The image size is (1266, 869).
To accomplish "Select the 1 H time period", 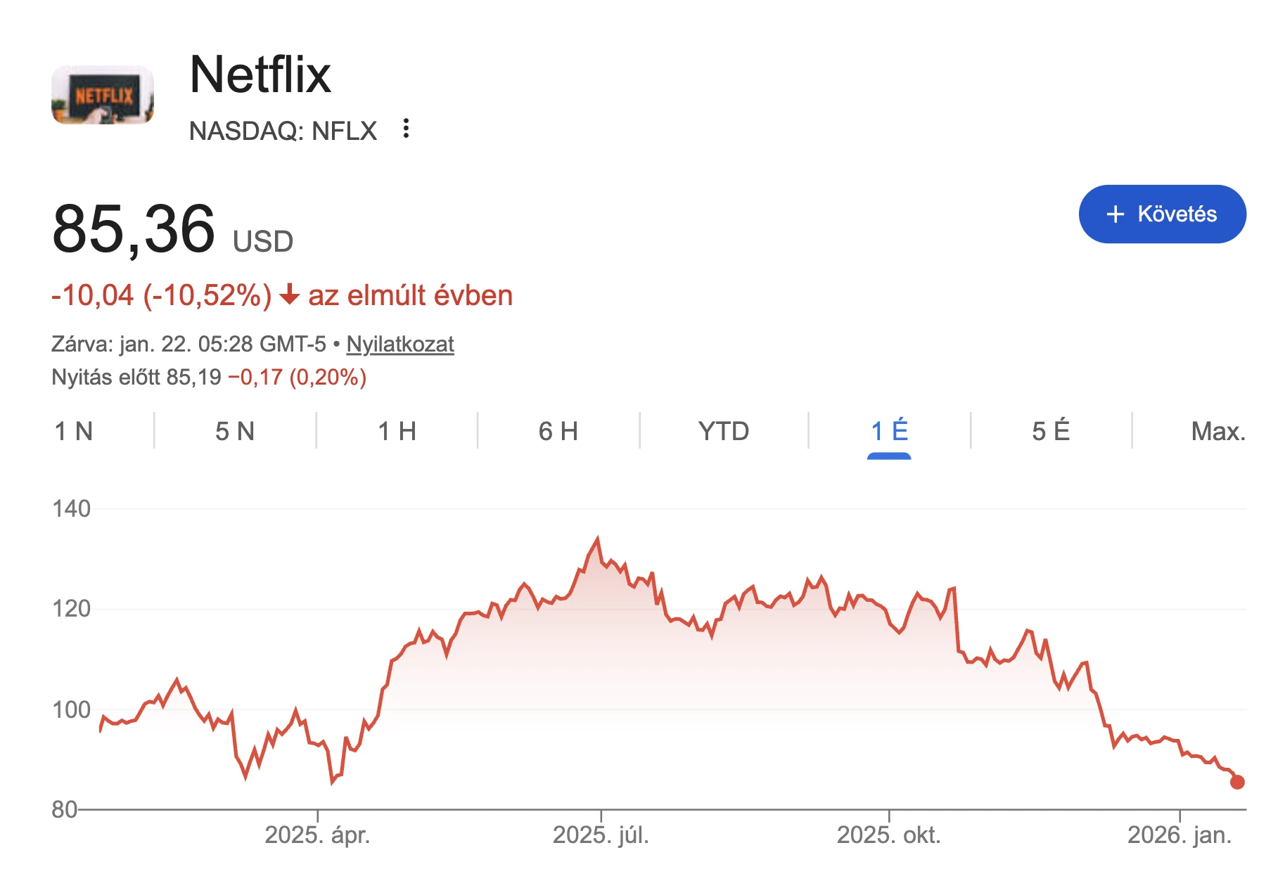I will point(397,431).
